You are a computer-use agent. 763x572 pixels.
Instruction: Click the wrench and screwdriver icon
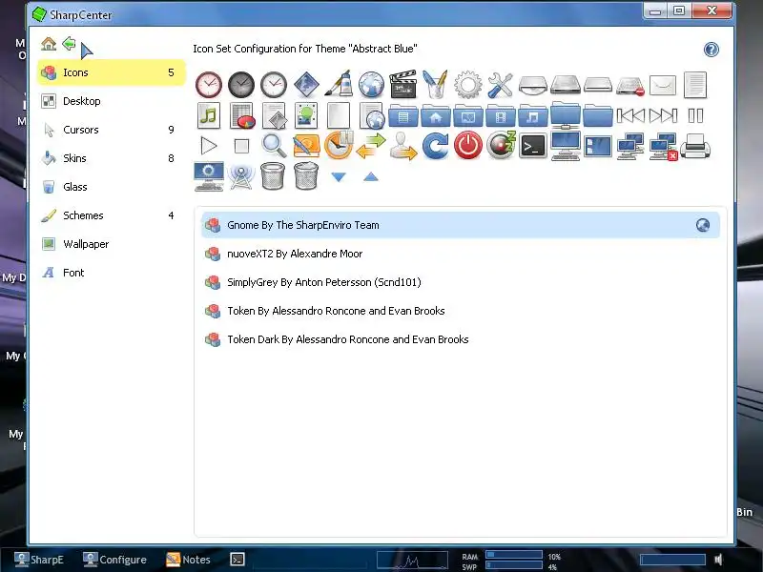tap(500, 85)
